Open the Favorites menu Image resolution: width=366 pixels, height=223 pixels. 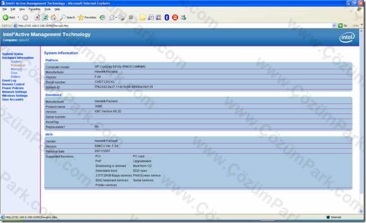click(x=35, y=9)
